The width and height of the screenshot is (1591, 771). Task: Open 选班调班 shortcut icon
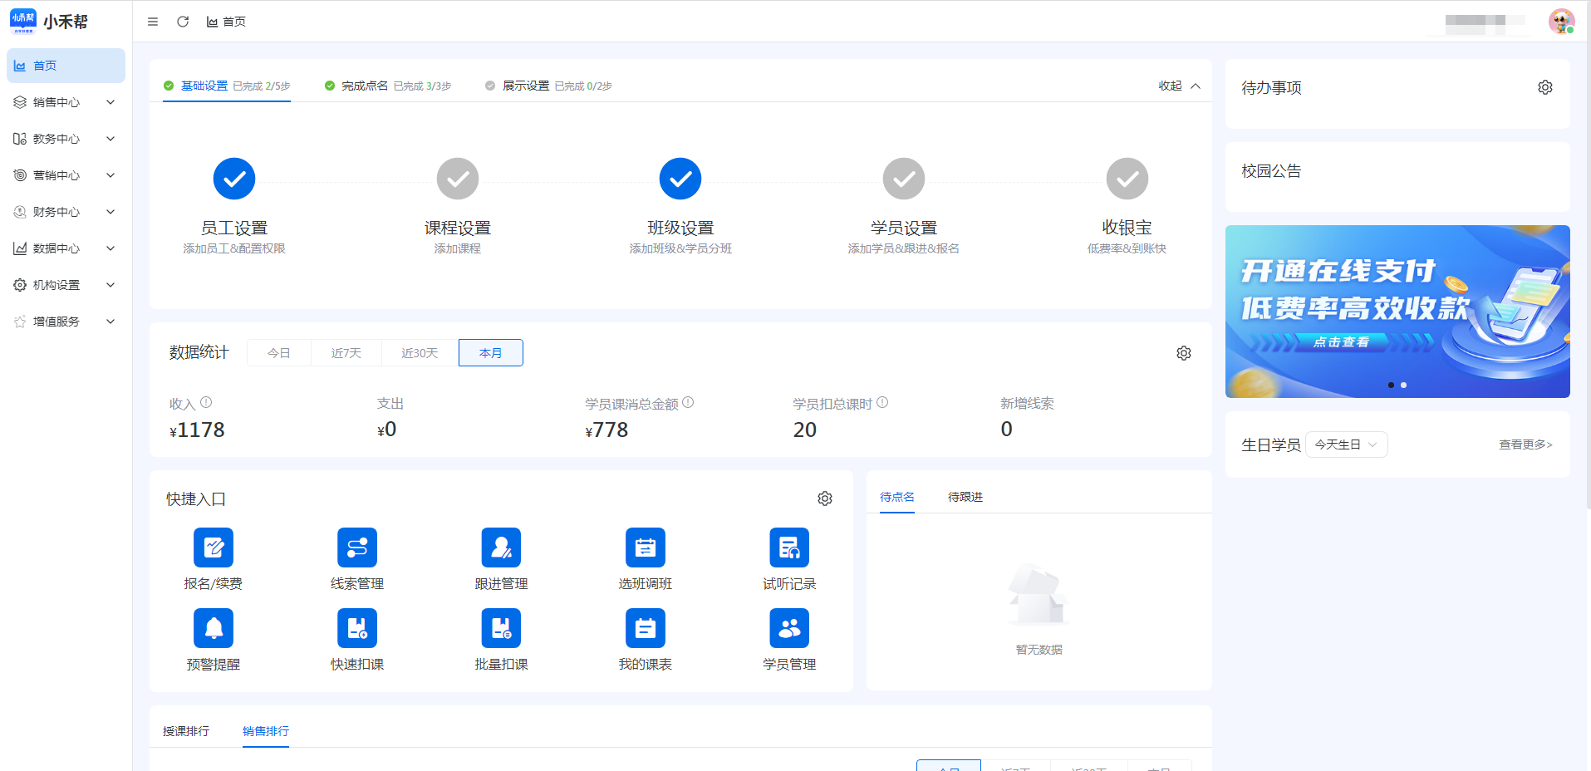coord(646,548)
